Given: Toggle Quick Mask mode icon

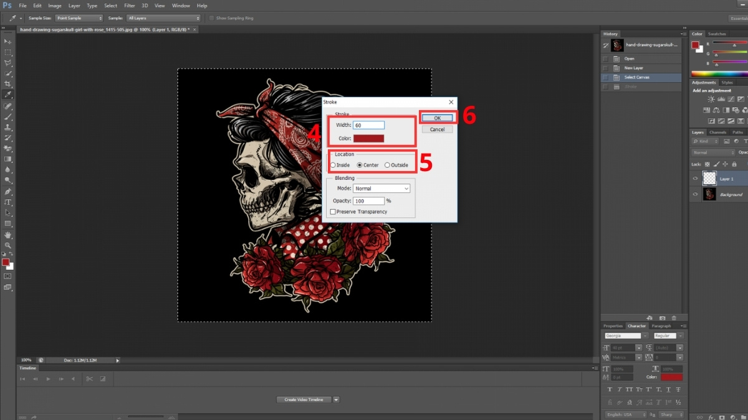Looking at the screenshot, I should [x=8, y=276].
